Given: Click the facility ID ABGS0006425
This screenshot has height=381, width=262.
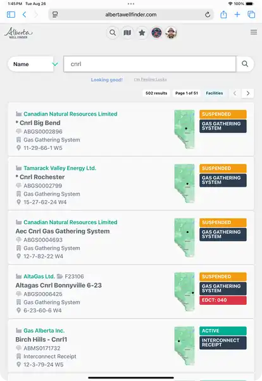Looking at the screenshot, I should point(43,294).
